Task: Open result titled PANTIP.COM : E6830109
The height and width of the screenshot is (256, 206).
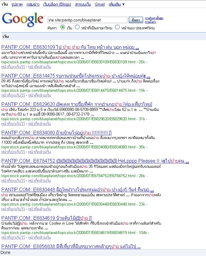Action: click(70, 47)
